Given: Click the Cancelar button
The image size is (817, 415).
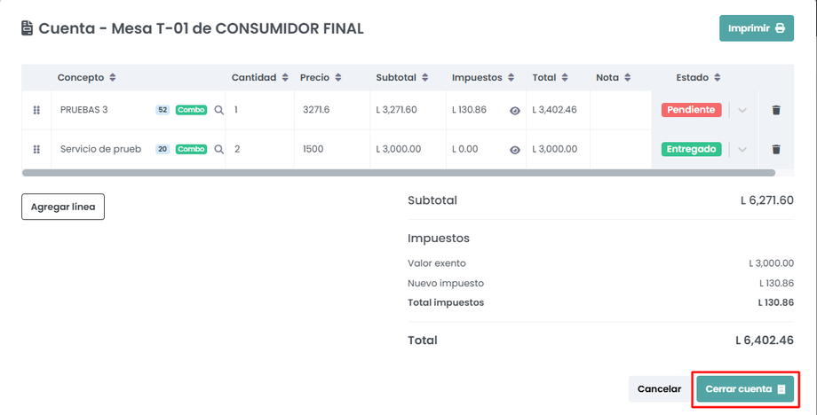Looking at the screenshot, I should tap(659, 389).
